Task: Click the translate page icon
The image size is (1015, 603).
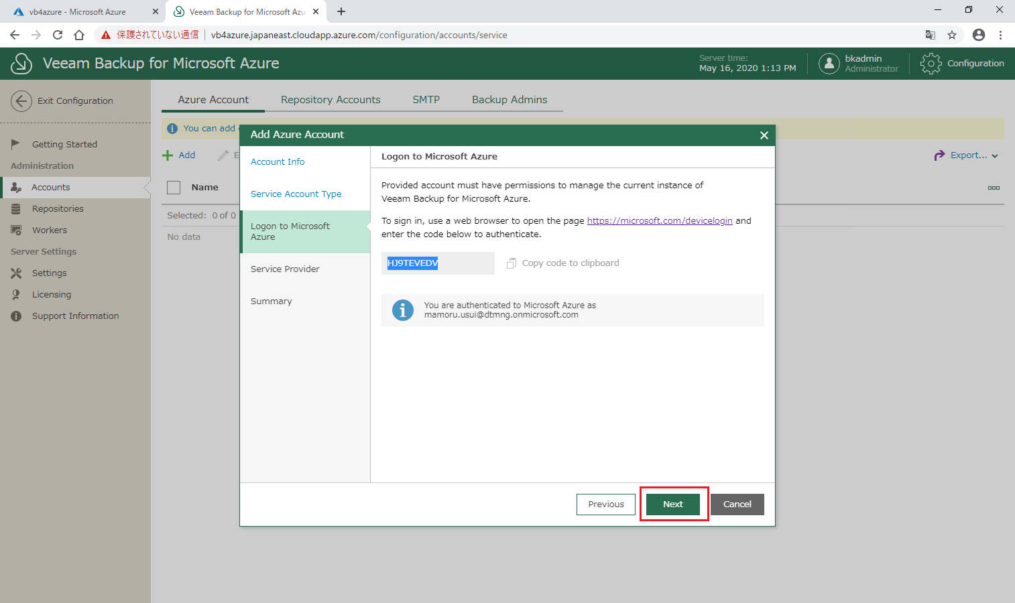Action: (x=931, y=35)
